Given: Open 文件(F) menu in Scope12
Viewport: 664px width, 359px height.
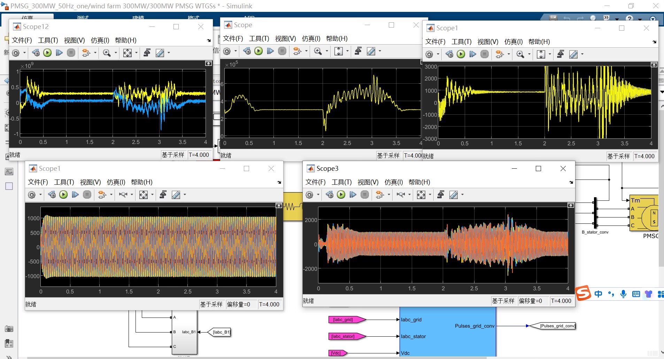Looking at the screenshot, I should tap(22, 40).
